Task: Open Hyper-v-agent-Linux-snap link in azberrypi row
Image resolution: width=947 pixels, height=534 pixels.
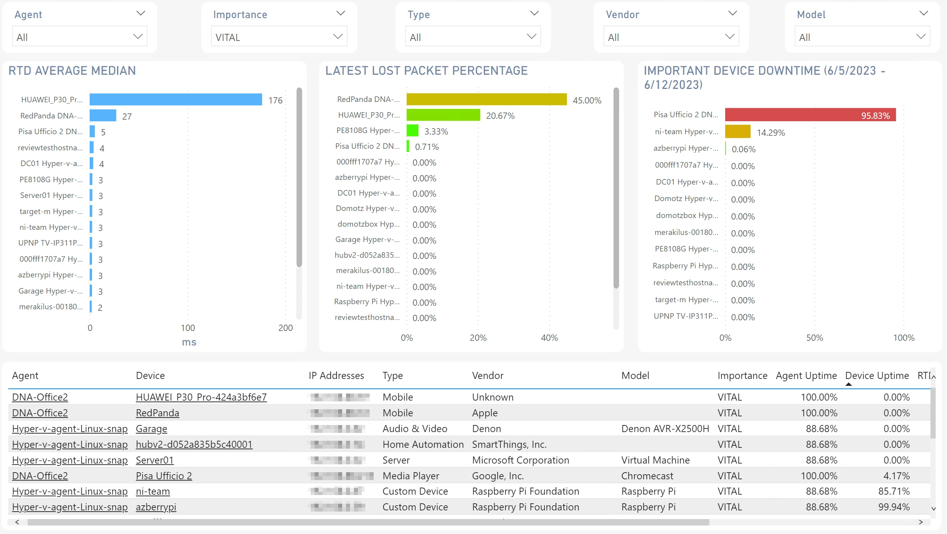Action: [x=70, y=507]
